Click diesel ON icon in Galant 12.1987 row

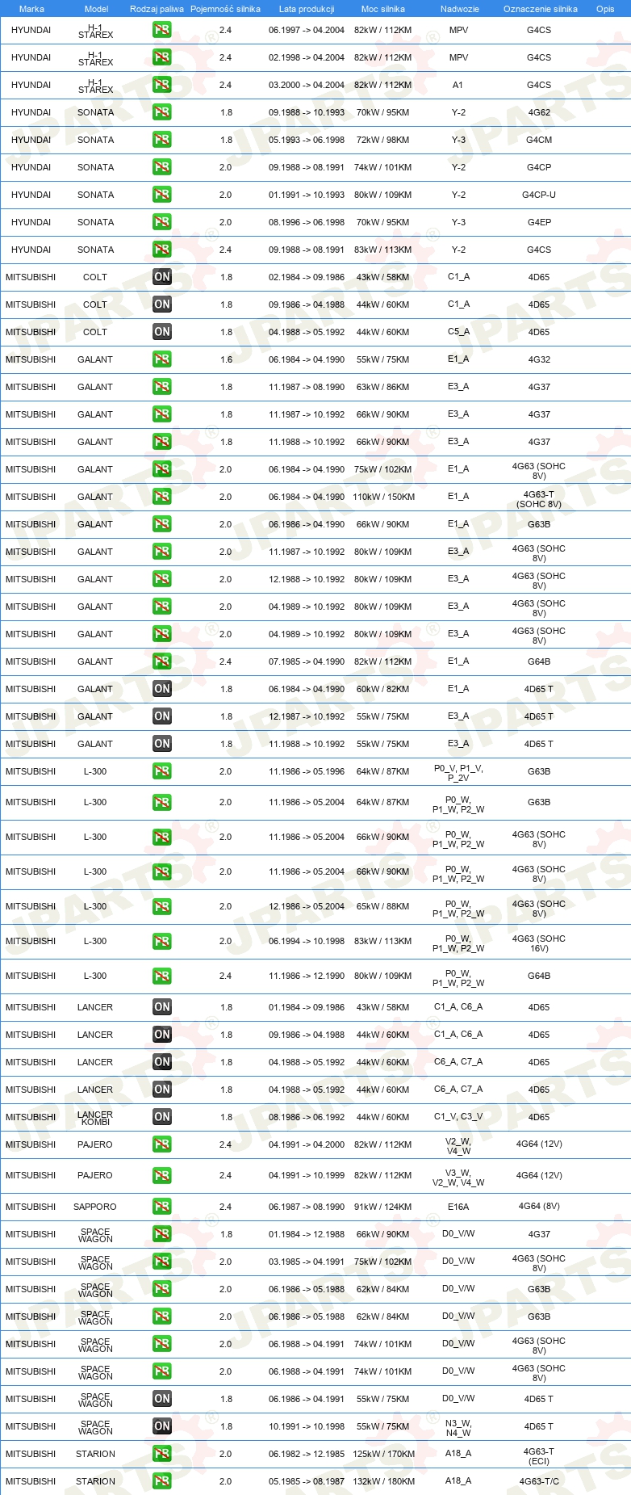pyautogui.click(x=161, y=716)
